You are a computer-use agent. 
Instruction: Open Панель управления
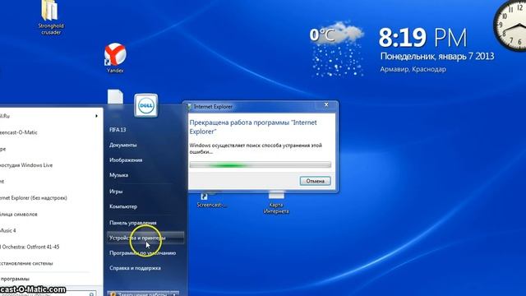tap(133, 223)
